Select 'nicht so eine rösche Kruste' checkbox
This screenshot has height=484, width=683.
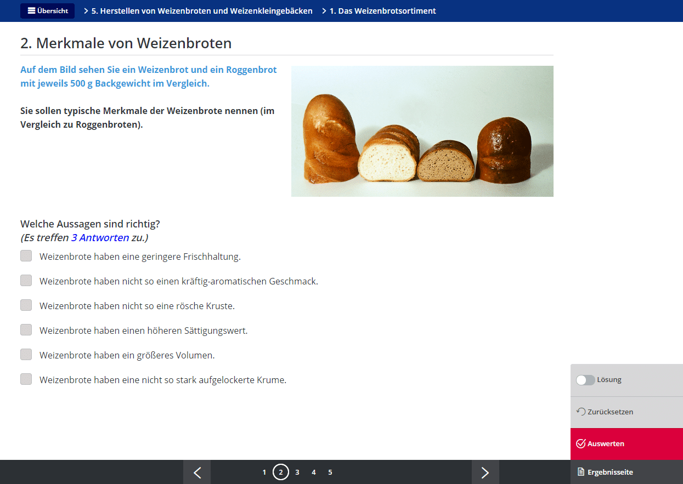click(26, 305)
